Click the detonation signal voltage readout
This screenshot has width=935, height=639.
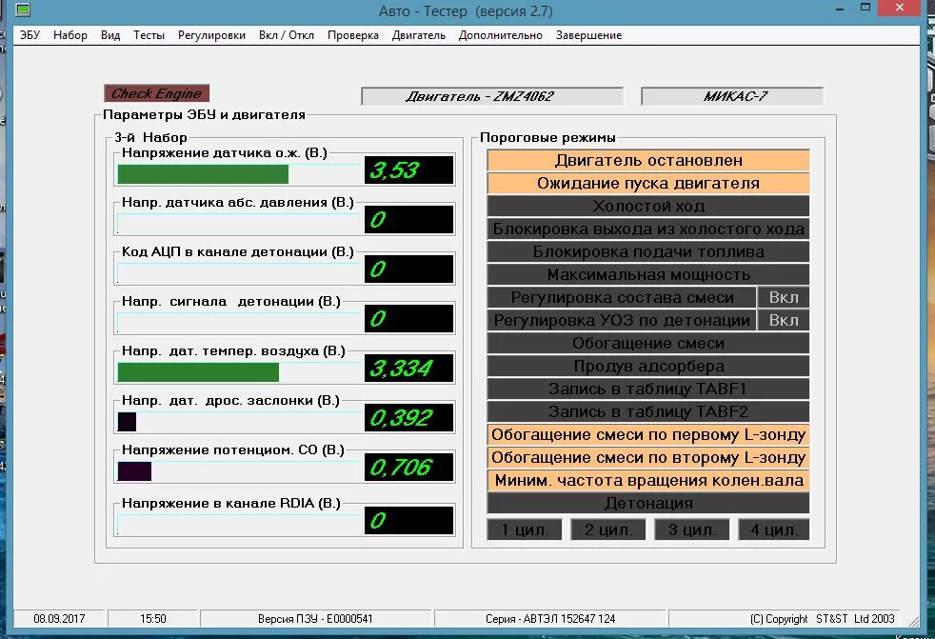[409, 319]
